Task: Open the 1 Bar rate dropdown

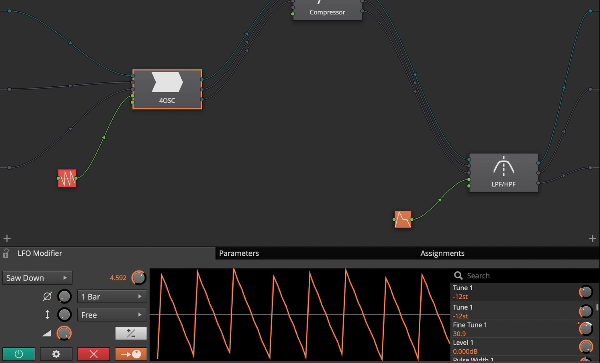Action: 112,297
